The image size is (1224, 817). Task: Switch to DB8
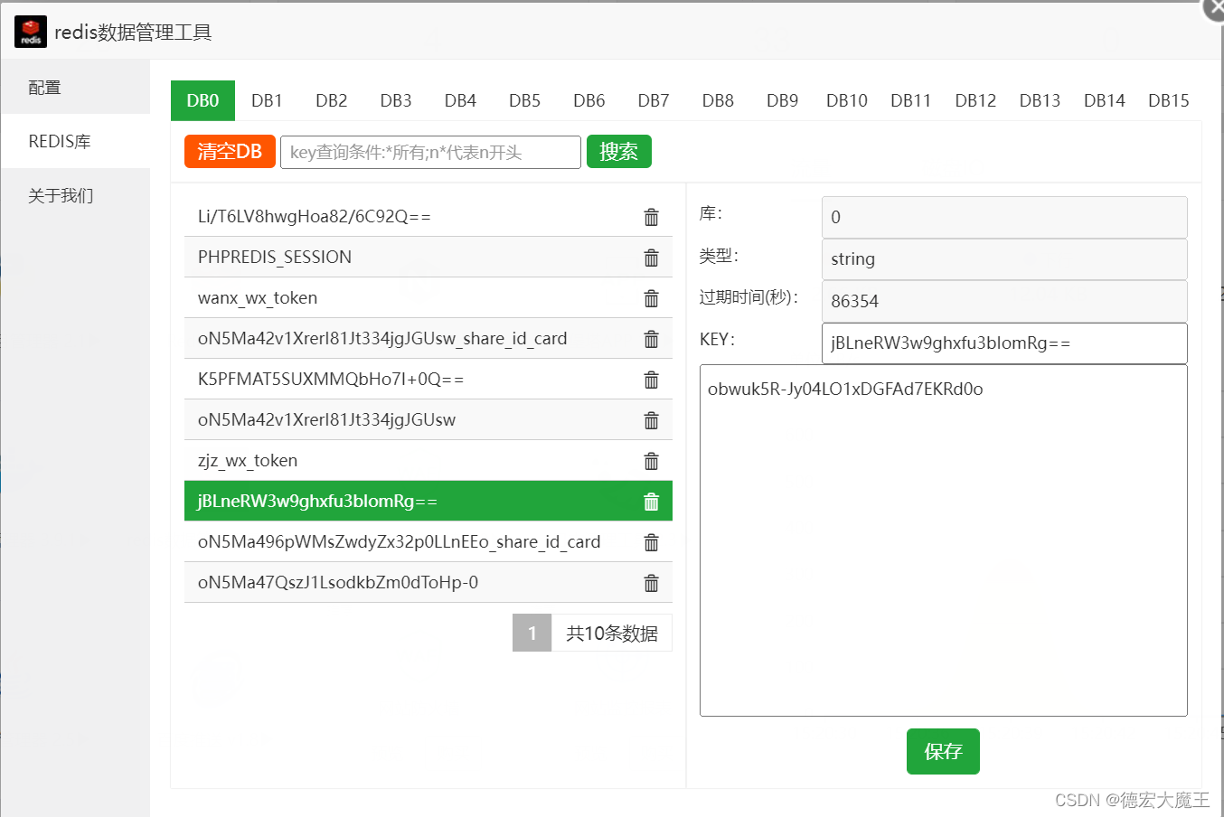(718, 100)
